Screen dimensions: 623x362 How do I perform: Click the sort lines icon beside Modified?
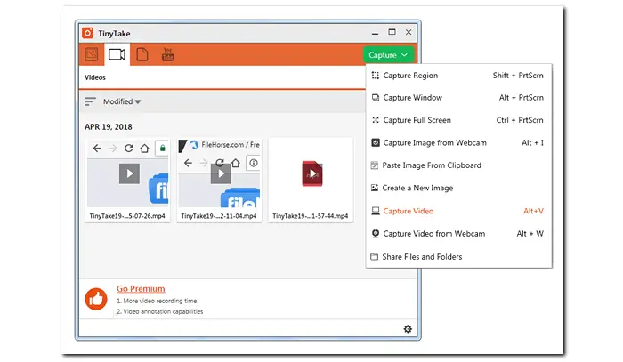coord(90,101)
